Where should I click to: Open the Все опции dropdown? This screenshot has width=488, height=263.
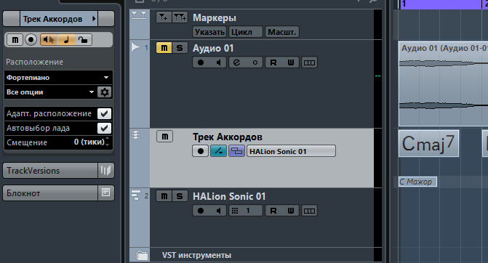click(50, 92)
